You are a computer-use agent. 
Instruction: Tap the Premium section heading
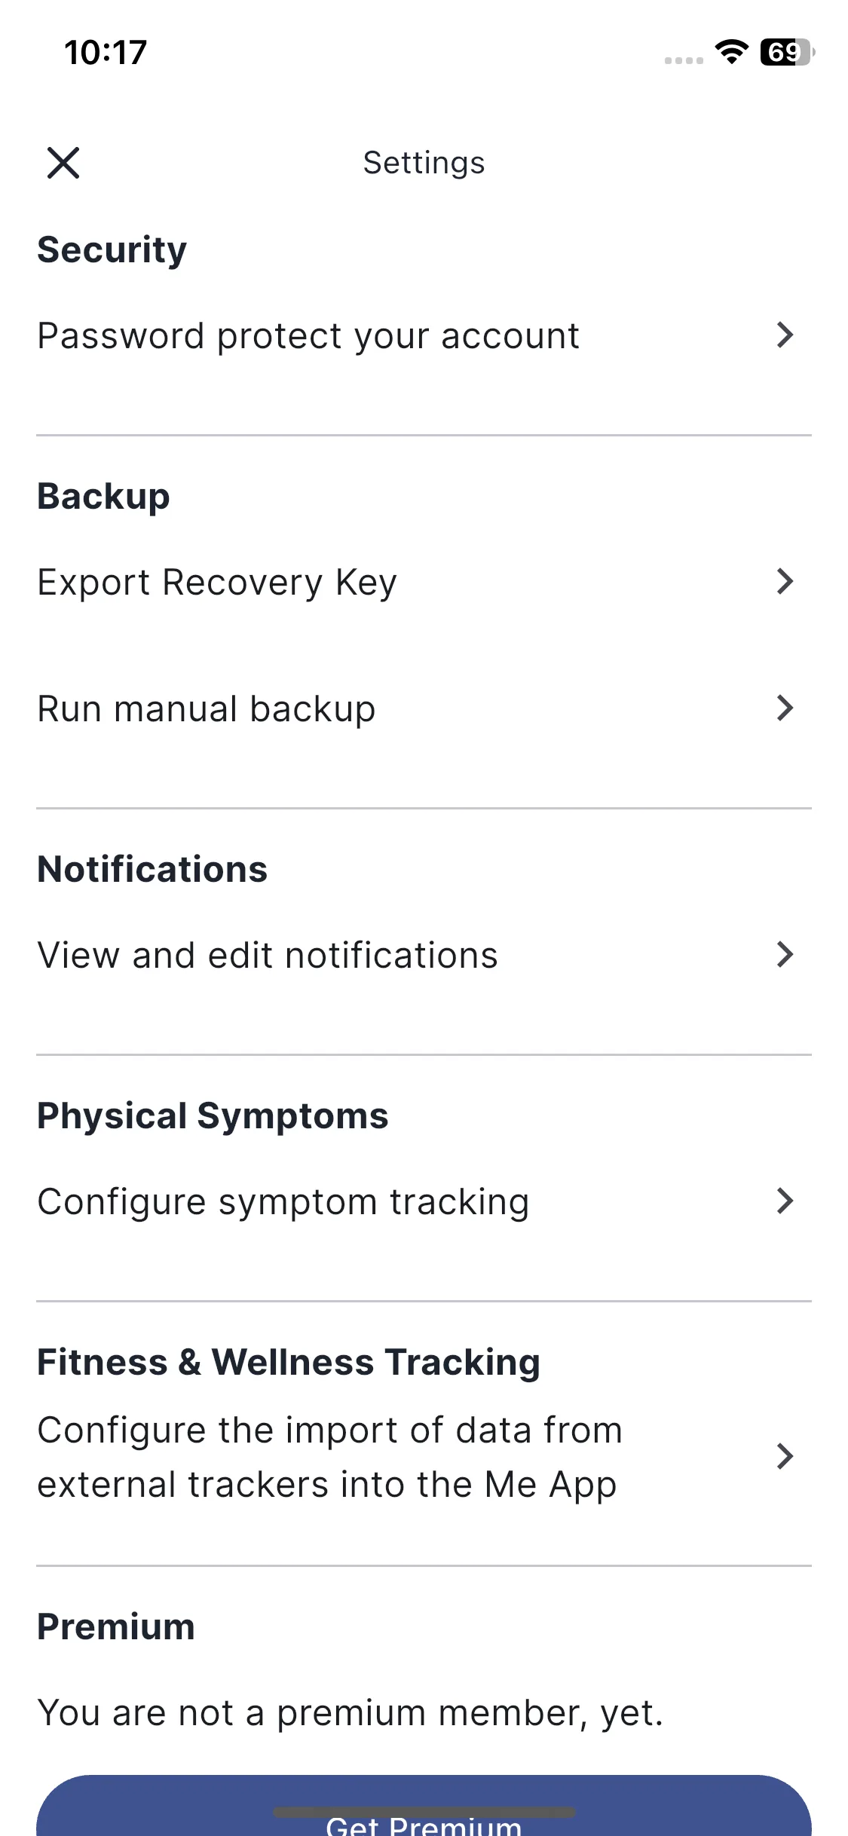click(116, 1626)
